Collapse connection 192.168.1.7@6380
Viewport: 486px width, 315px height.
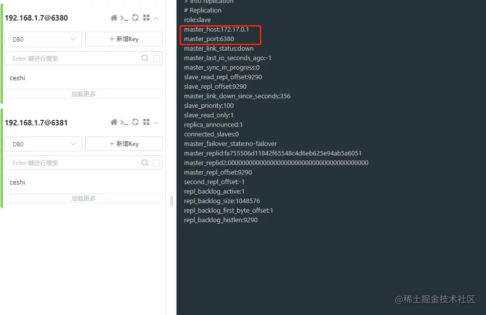tap(156, 18)
